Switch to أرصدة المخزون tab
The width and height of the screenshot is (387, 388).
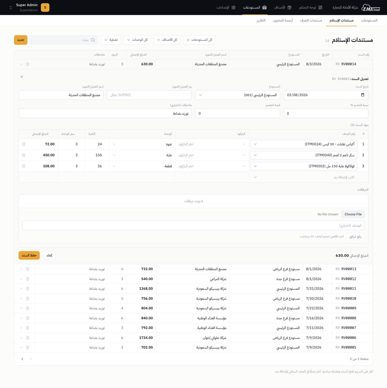[283, 20]
